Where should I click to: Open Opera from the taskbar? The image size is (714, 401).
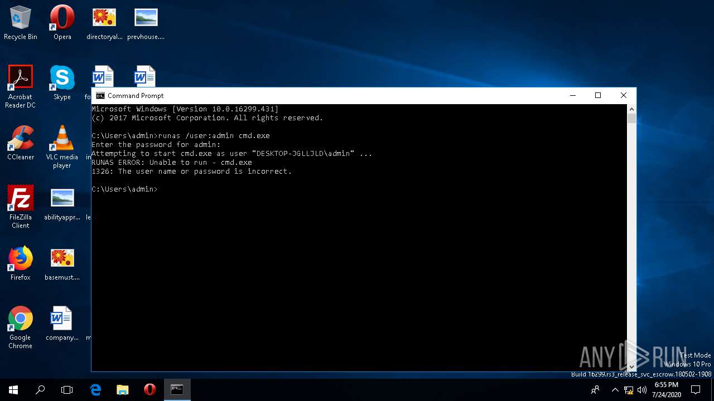pos(149,390)
